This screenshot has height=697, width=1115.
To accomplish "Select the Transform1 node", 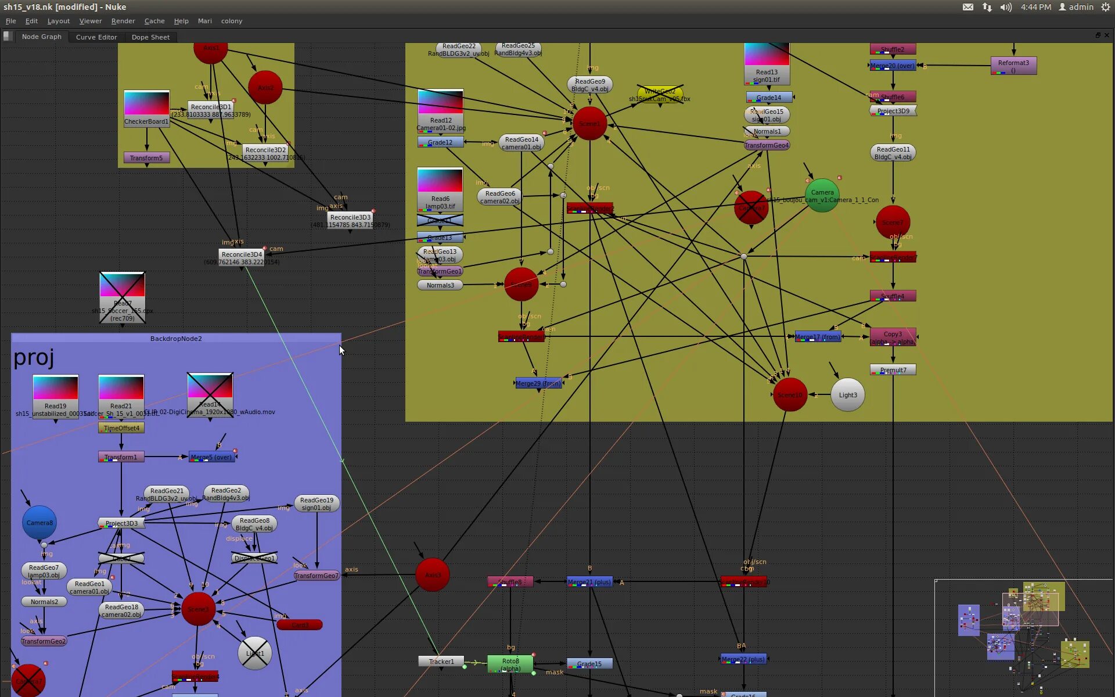I will 121,457.
